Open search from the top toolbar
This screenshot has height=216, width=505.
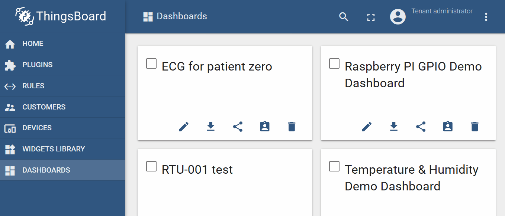point(343,17)
